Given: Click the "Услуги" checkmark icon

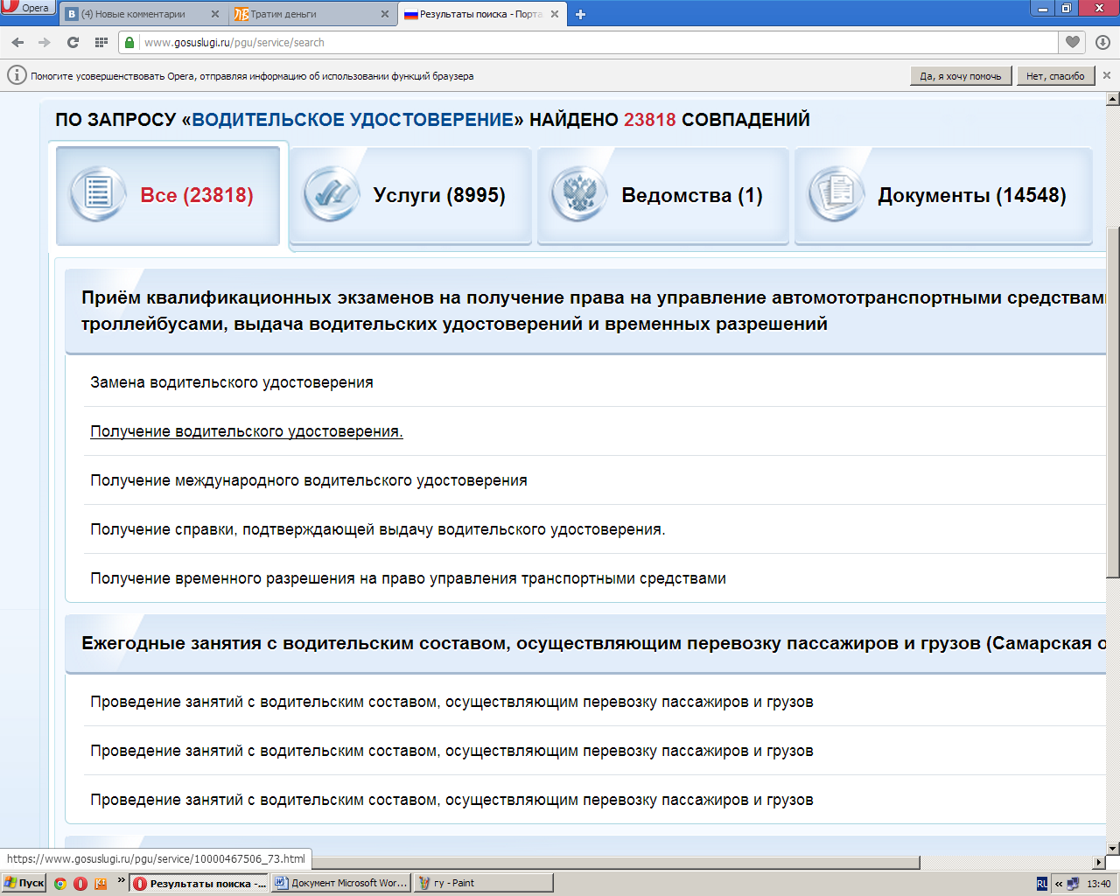Looking at the screenshot, I should click(x=331, y=193).
